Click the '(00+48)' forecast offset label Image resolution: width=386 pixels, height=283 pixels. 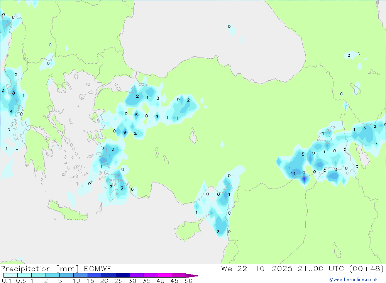coord(366,268)
